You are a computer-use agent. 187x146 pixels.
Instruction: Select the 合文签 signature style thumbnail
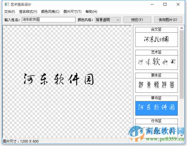[x=156, y=39]
